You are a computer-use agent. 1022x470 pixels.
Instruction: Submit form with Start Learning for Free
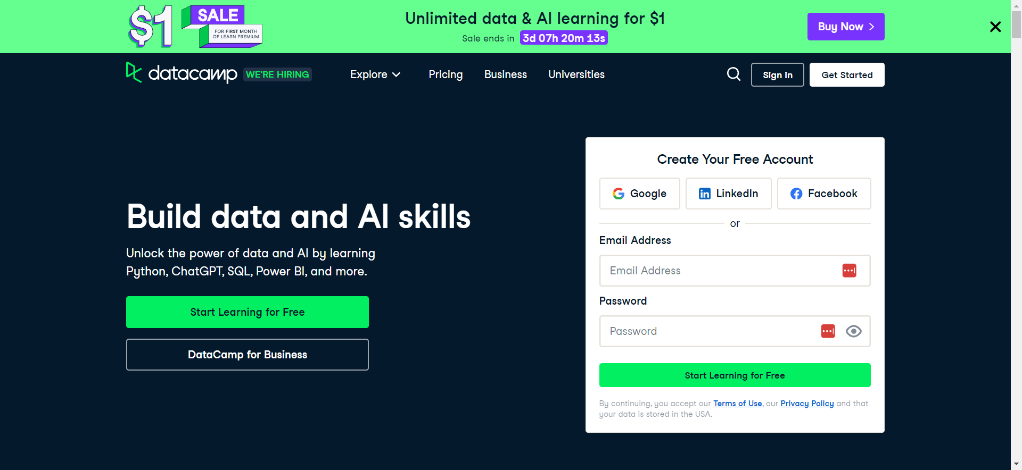pos(735,375)
